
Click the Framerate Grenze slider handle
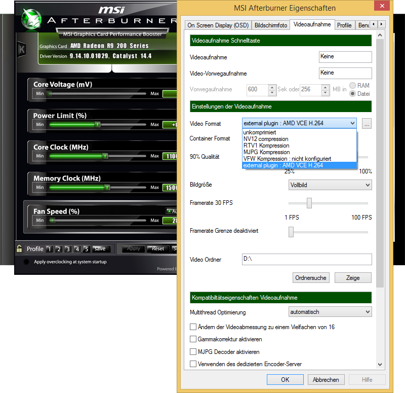click(291, 232)
